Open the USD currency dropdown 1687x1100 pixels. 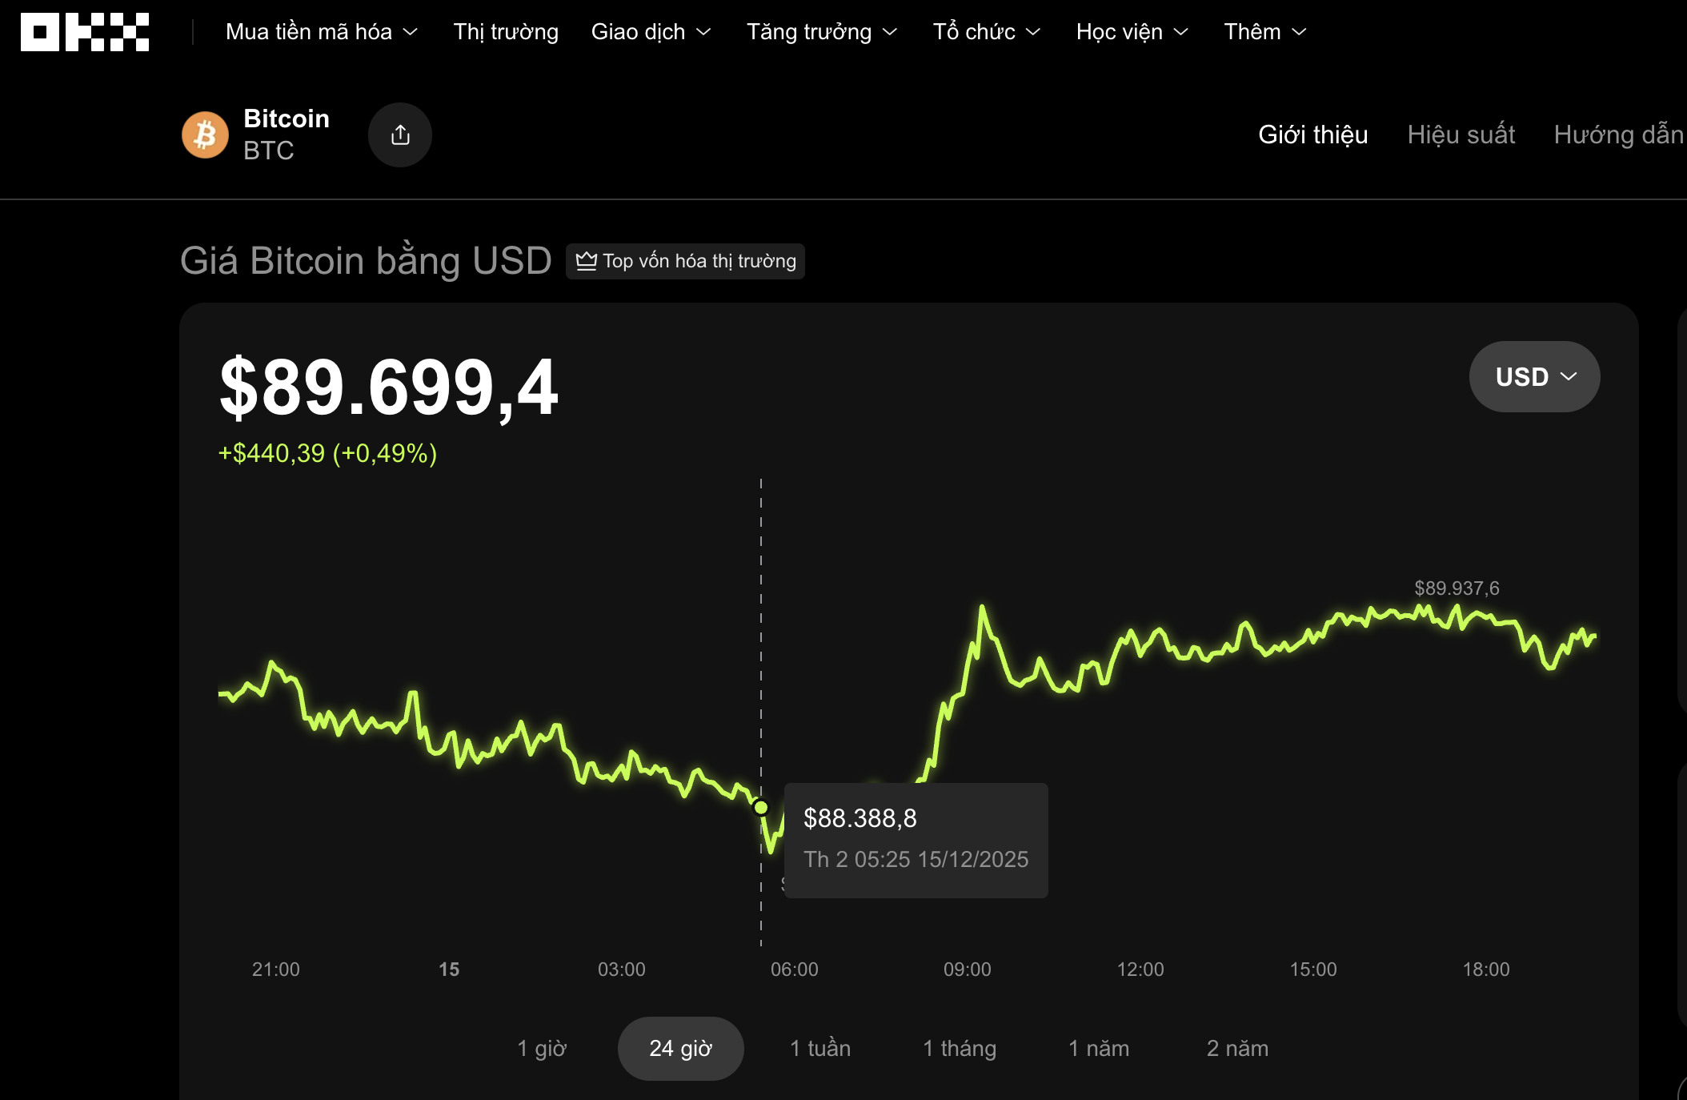point(1533,376)
